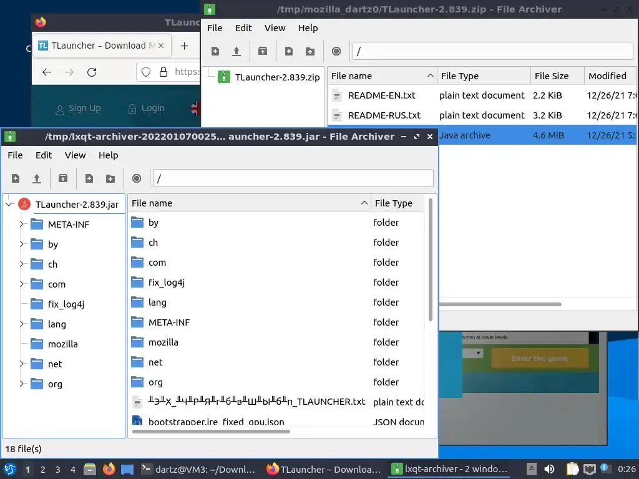The width and height of the screenshot is (639, 479).
Task: Open the File menu in the jar File Archiver window
Action: coord(15,155)
